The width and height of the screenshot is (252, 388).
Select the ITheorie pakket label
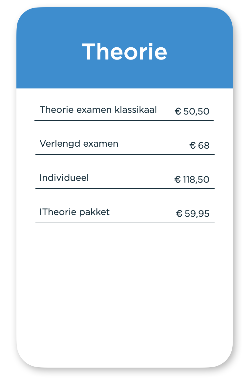click(74, 212)
